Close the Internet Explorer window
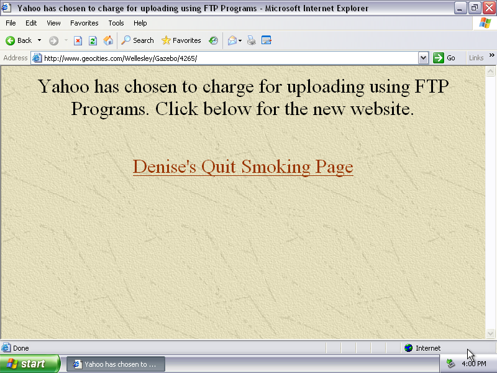The height and width of the screenshot is (373, 497). click(489, 8)
